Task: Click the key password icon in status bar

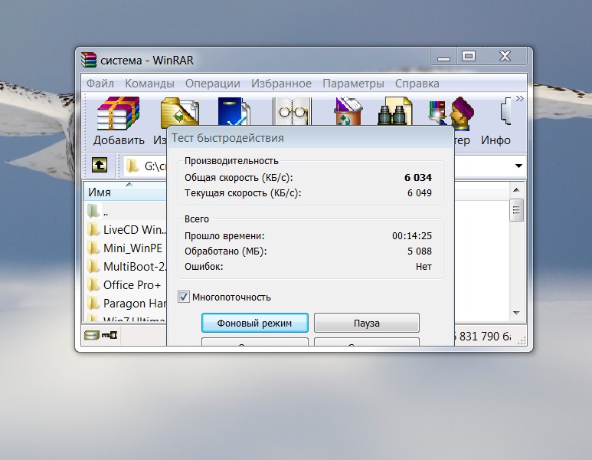Action: pyautogui.click(x=110, y=335)
